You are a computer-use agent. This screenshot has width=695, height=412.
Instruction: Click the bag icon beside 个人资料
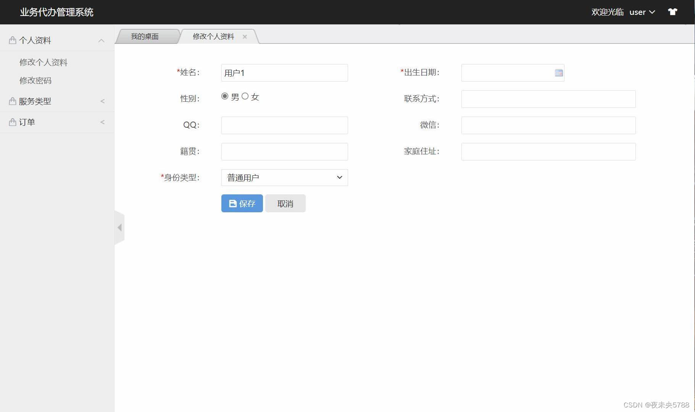(x=13, y=40)
